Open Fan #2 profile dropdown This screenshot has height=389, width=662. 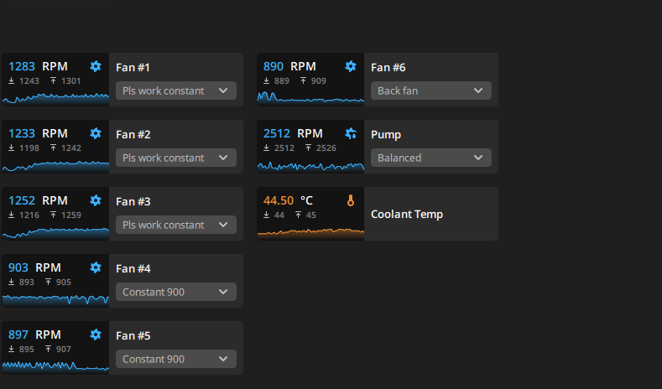(x=176, y=158)
